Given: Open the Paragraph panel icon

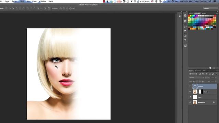Looking at the screenshot, I should (x=185, y=40).
